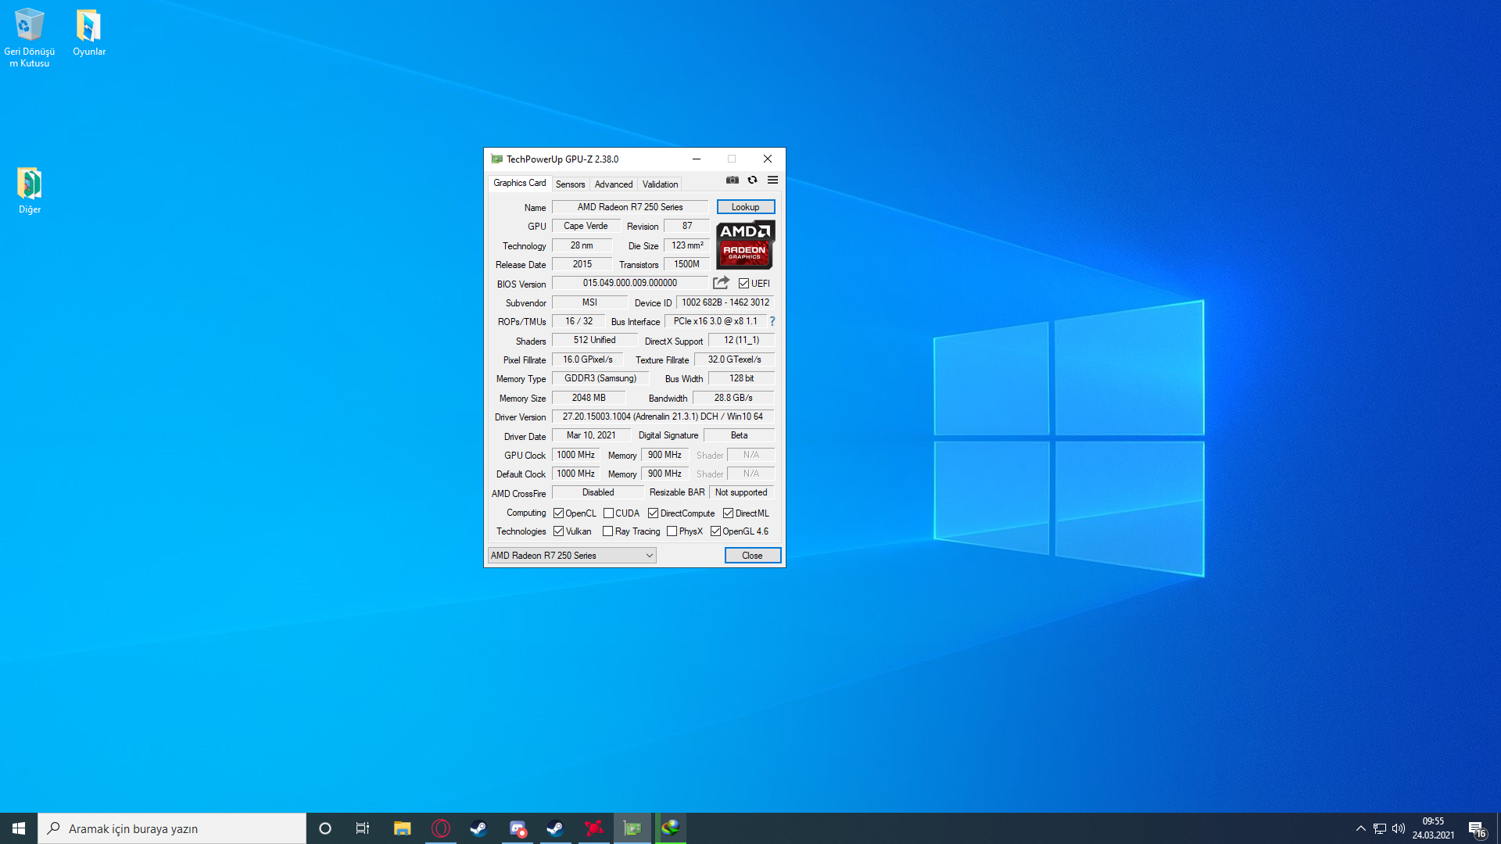Click the AMD Radeon Graphics logo
The width and height of the screenshot is (1501, 844).
pyautogui.click(x=745, y=245)
